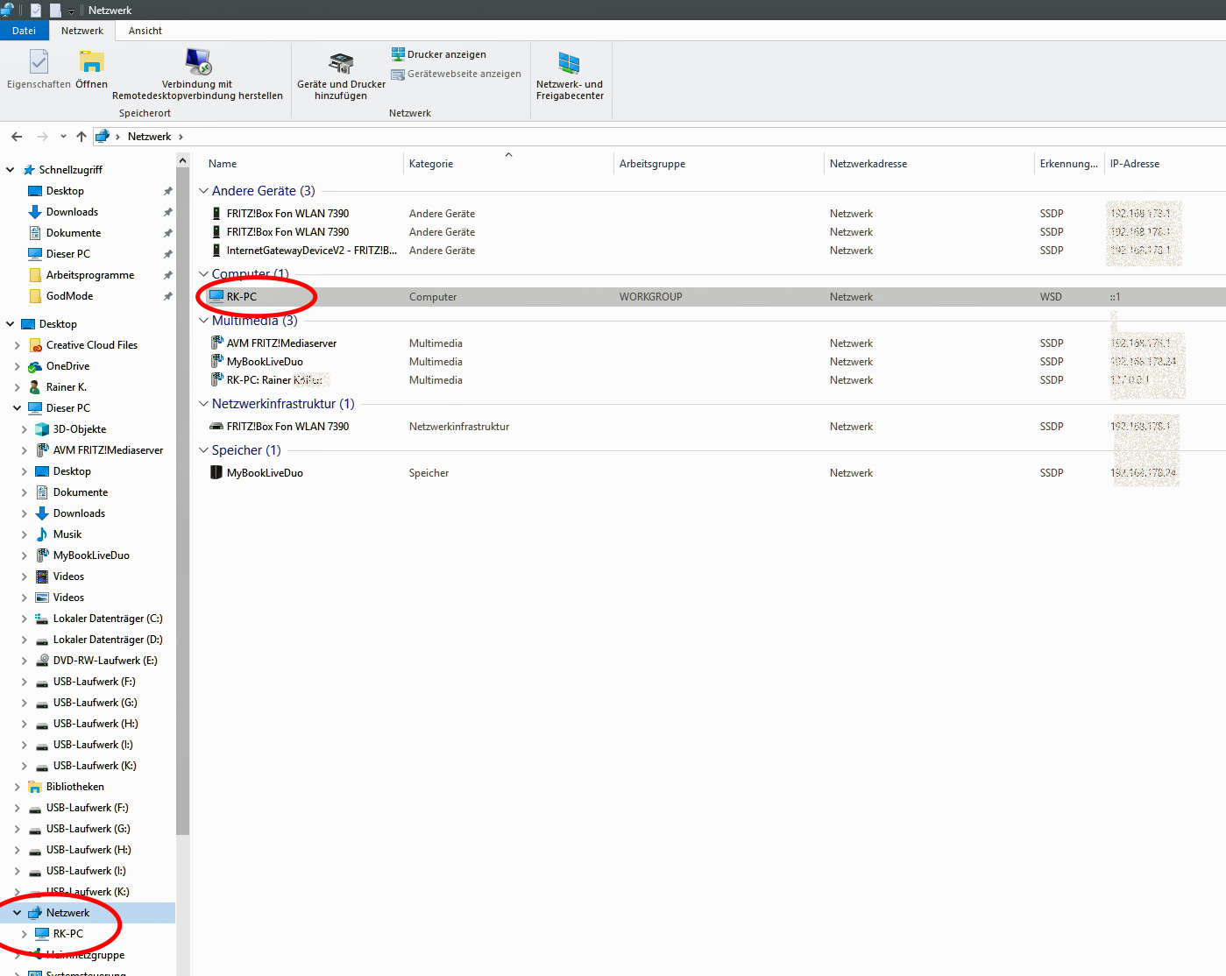Select RK-PC under Netzwerk in sidebar
1226x976 pixels.
(x=67, y=934)
